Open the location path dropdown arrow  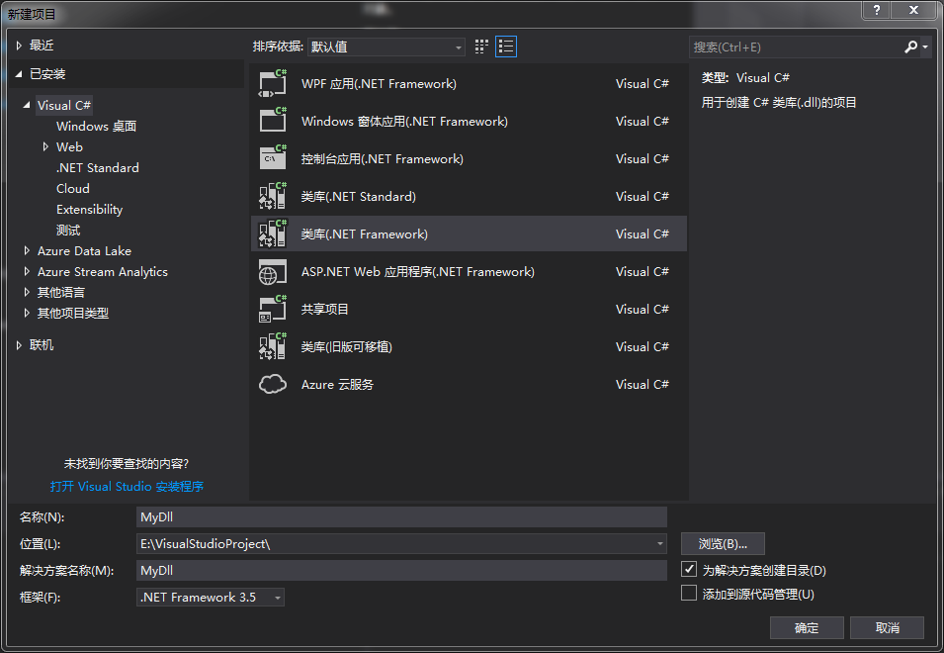(660, 544)
